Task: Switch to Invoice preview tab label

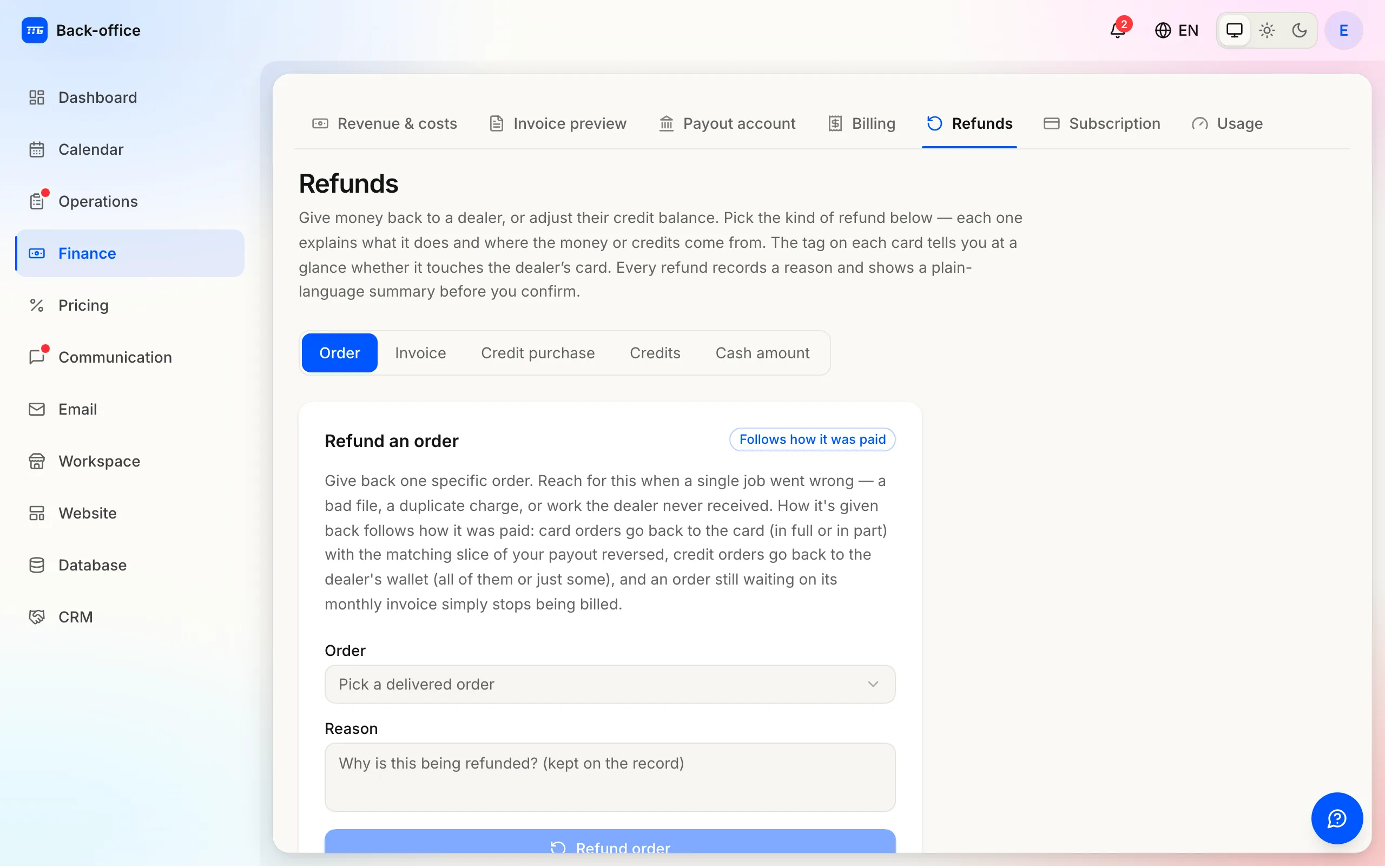Action: [x=570, y=124]
